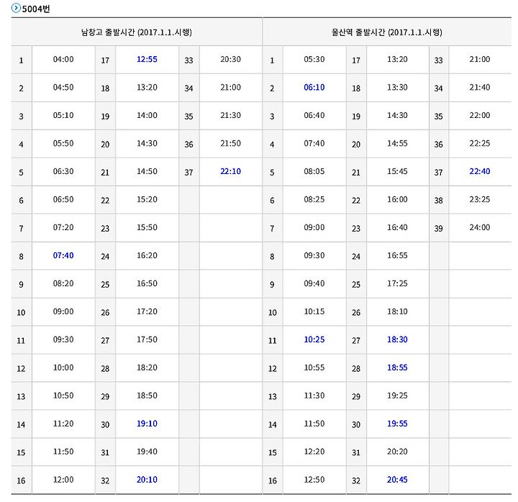Click the 11:20 time in 남창고 table
The width and height of the screenshot is (518, 502).
[63, 424]
